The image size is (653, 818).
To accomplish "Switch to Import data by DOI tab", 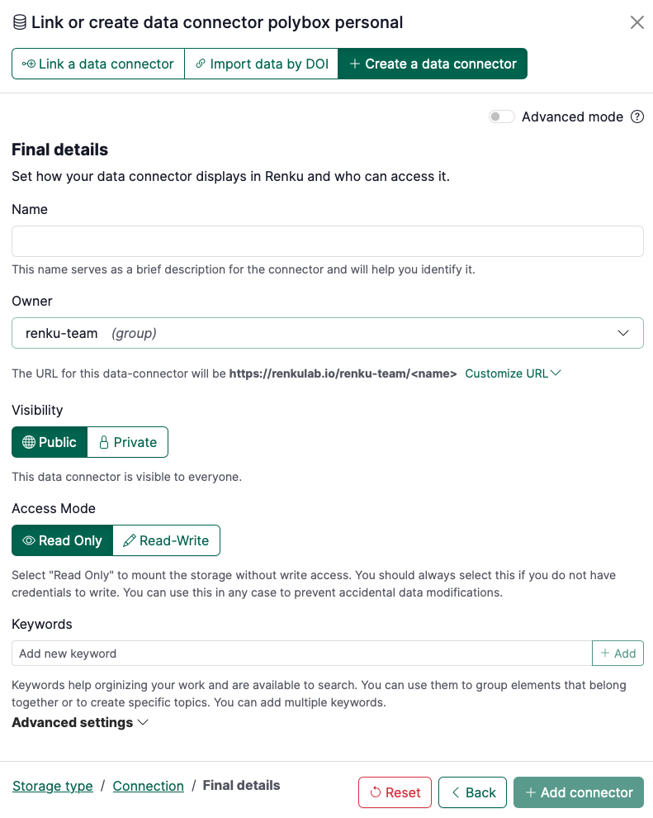I will coord(262,64).
